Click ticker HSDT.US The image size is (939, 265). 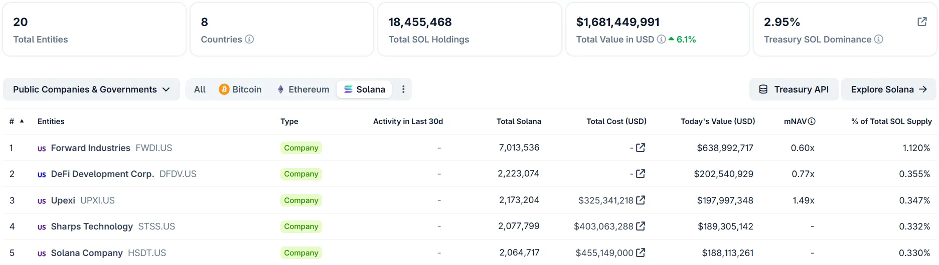[x=147, y=253]
